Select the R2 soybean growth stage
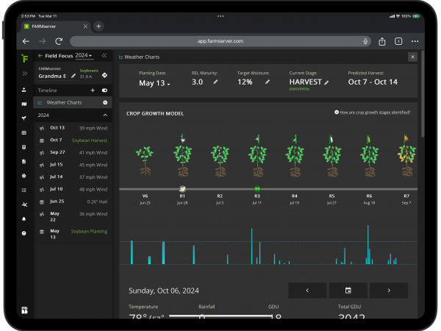Screen dimensions: 441x331 coord(220,161)
